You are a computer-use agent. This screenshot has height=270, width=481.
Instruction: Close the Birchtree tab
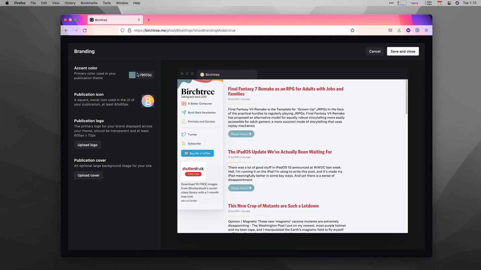(x=139, y=20)
